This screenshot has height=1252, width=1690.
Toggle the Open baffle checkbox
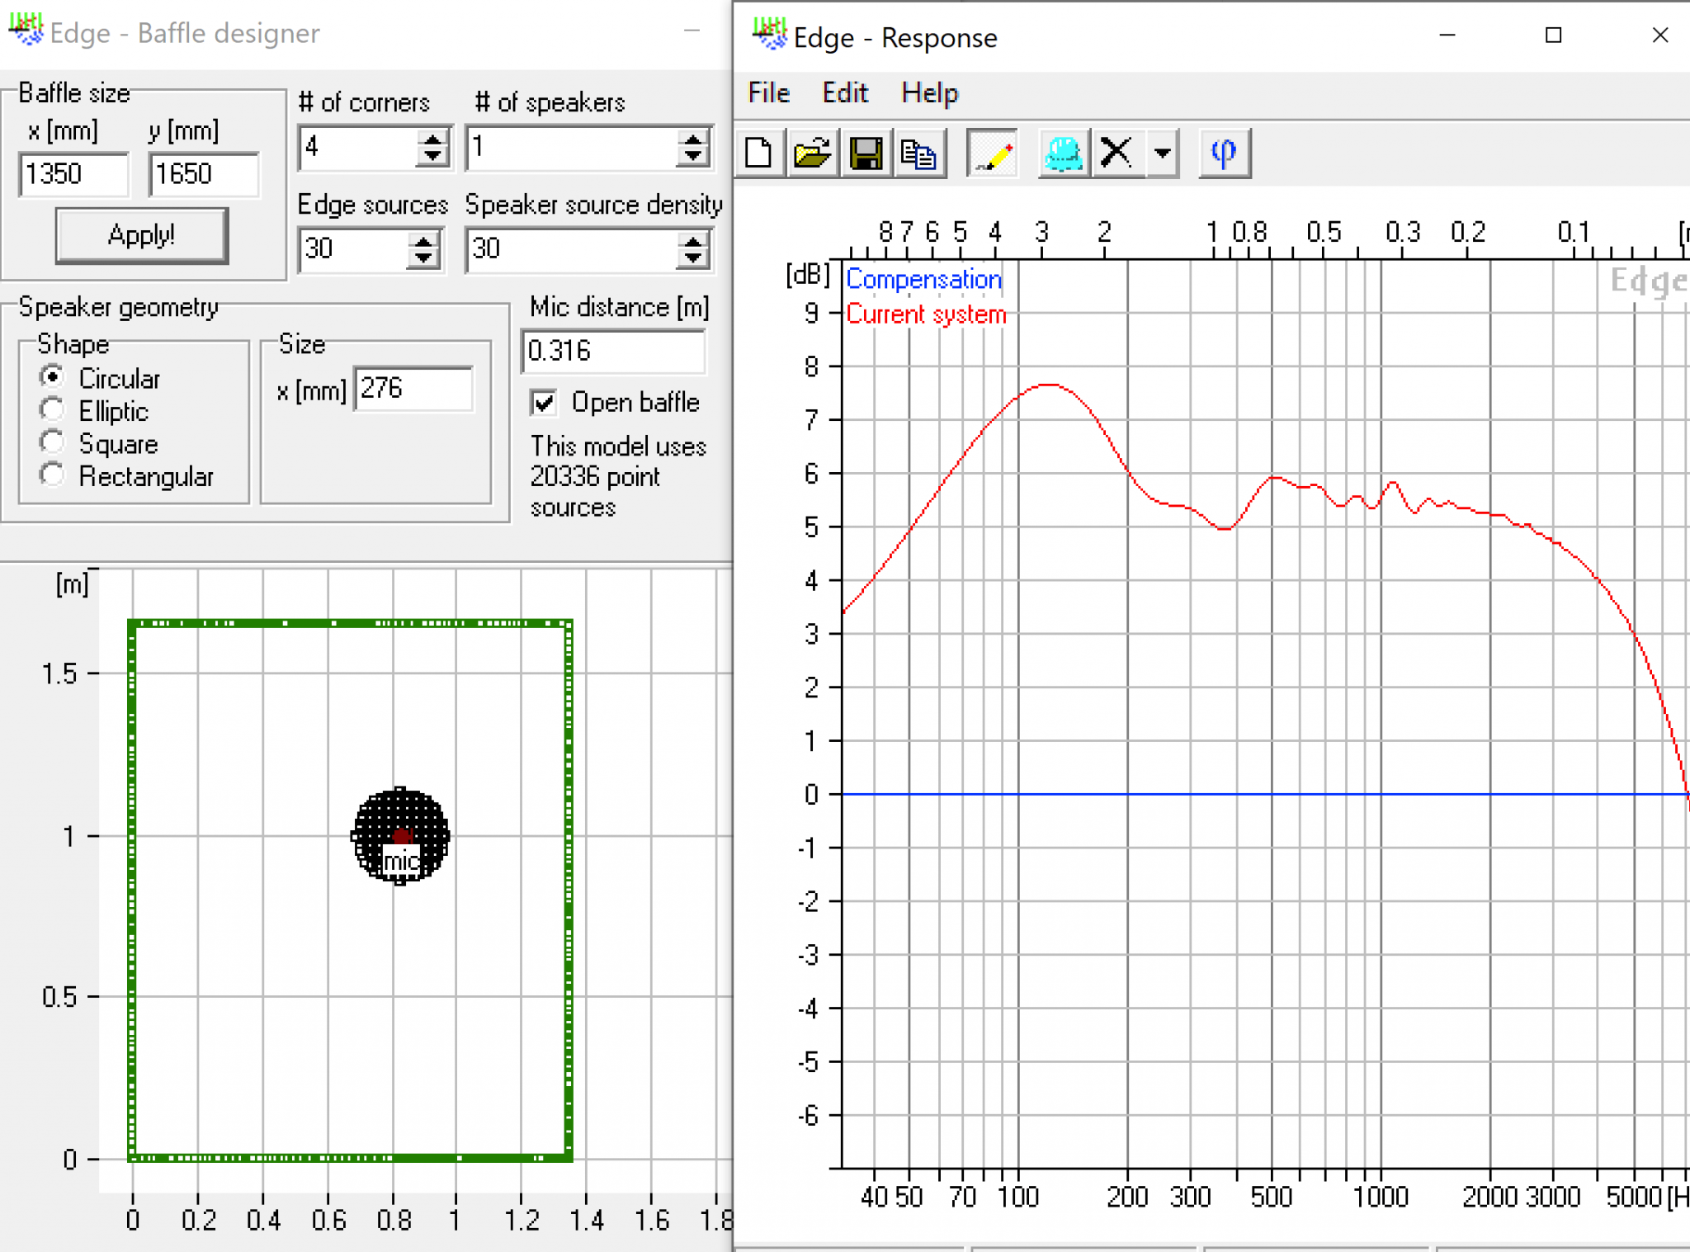pos(543,403)
